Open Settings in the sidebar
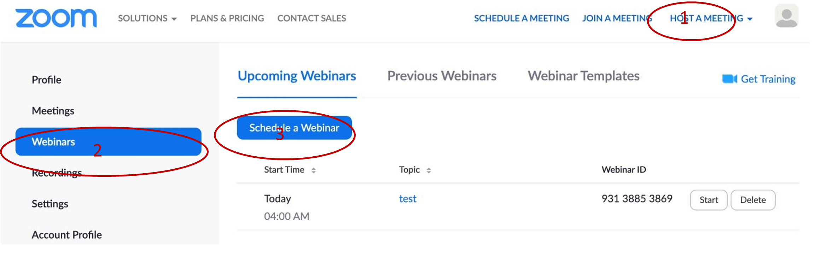Screen dimensions: 816x256 (50, 204)
